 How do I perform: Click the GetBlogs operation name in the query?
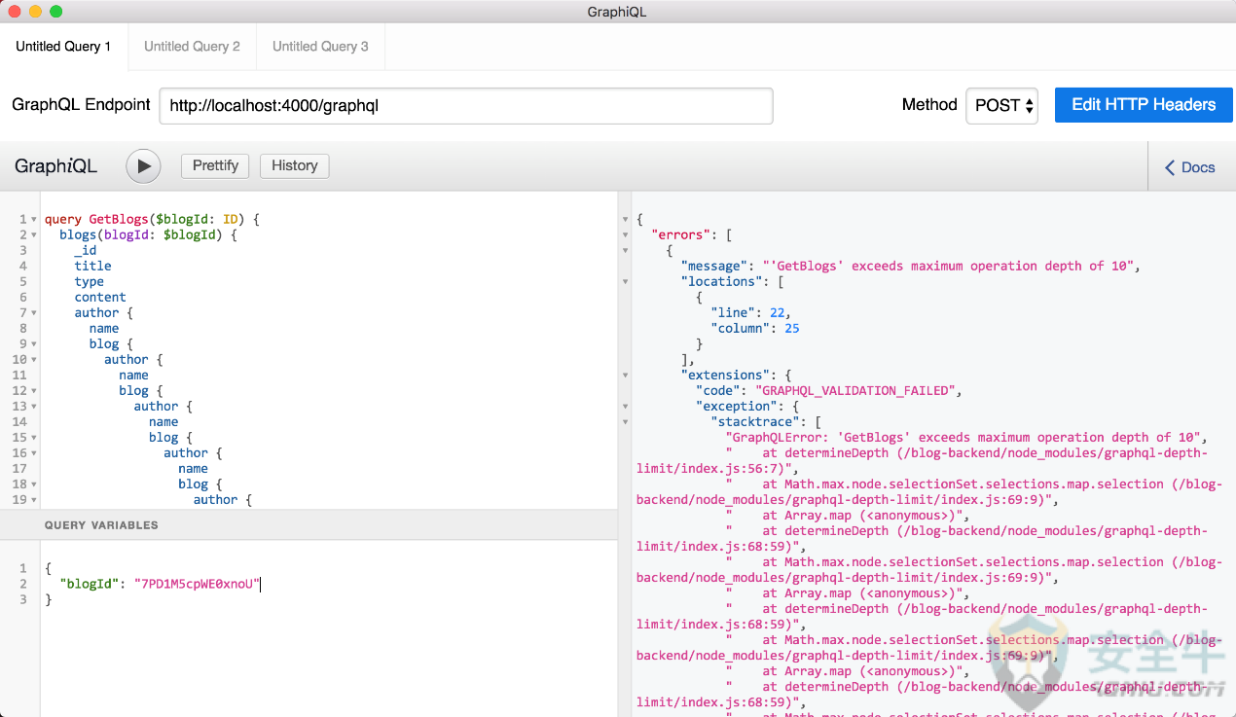pyautogui.click(x=119, y=219)
